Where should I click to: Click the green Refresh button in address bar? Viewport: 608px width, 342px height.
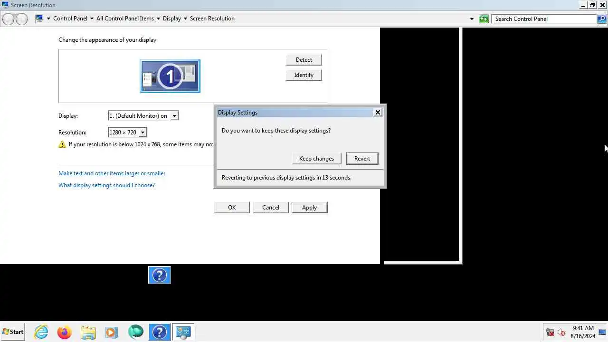(484, 19)
